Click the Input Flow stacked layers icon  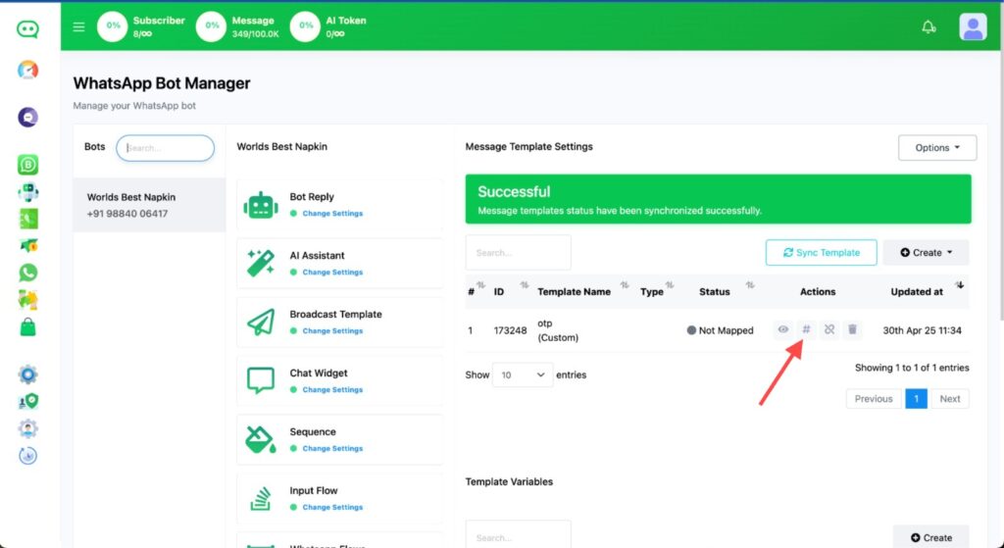(261, 499)
